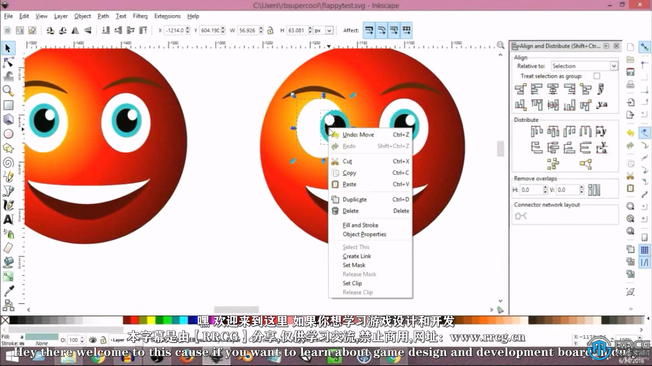Toggle Treat selection as group checkbox

point(597,76)
